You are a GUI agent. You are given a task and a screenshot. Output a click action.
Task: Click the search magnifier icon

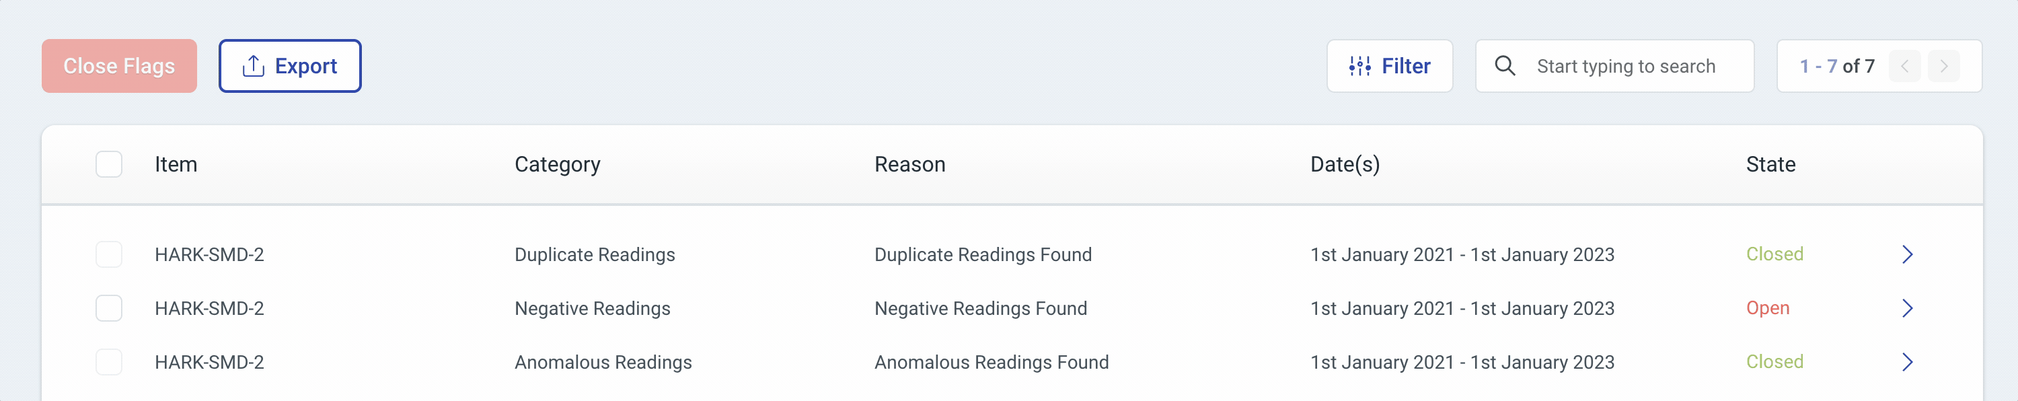(1505, 66)
